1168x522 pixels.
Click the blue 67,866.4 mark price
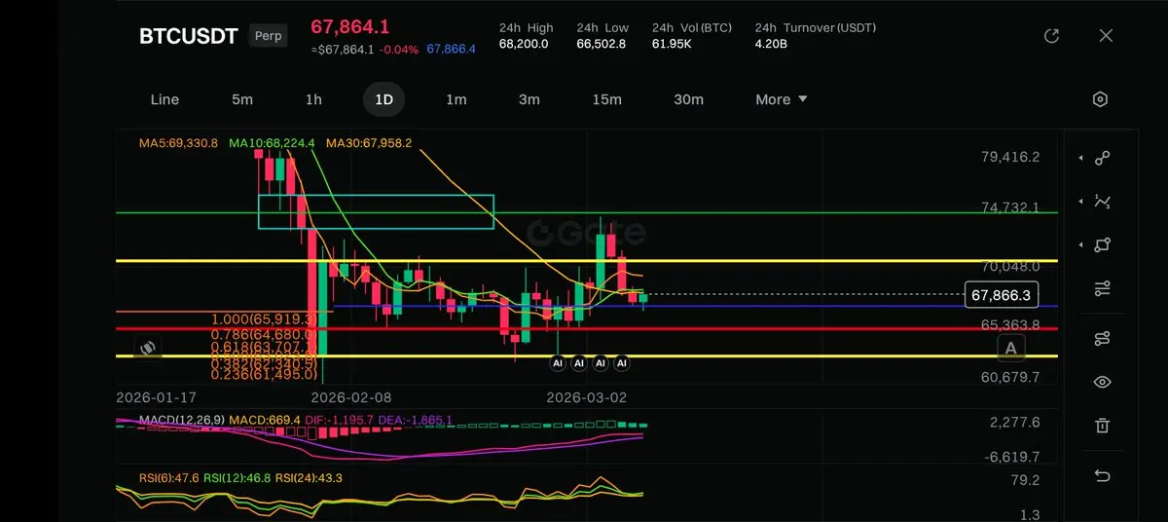tap(452, 49)
